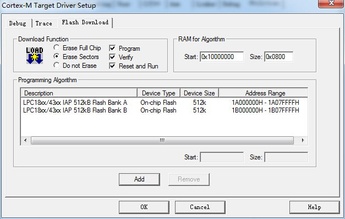This screenshot has height=219, width=345.
Task: Click the Add button
Action: [x=139, y=179]
